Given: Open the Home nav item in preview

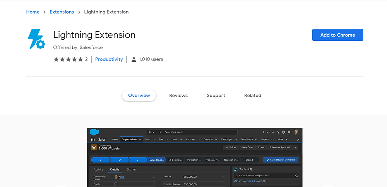Looking at the screenshot, I should click(x=115, y=140).
